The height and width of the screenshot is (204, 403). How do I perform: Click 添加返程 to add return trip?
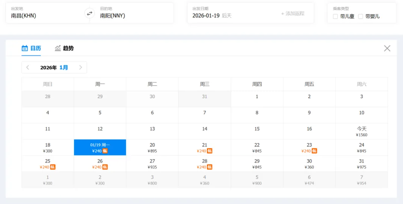pos(293,13)
